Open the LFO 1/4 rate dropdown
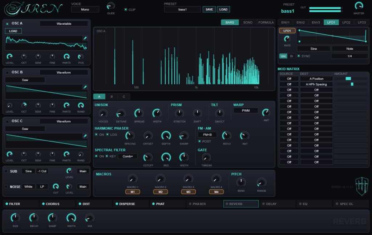The image size is (372, 235). (349, 56)
